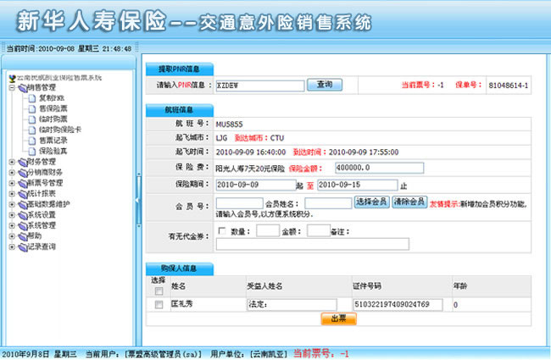
Task: Tick the 有无代金券 checkbox
Action: coord(222,230)
